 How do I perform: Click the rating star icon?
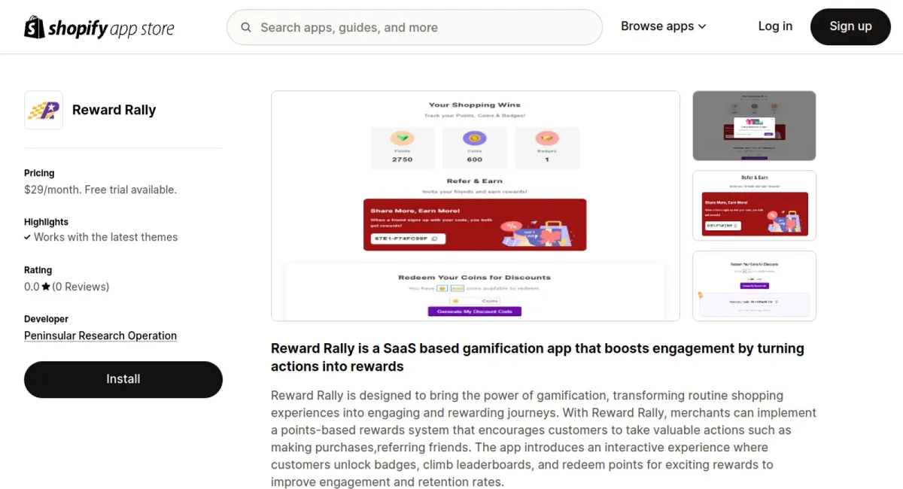pyautogui.click(x=46, y=287)
